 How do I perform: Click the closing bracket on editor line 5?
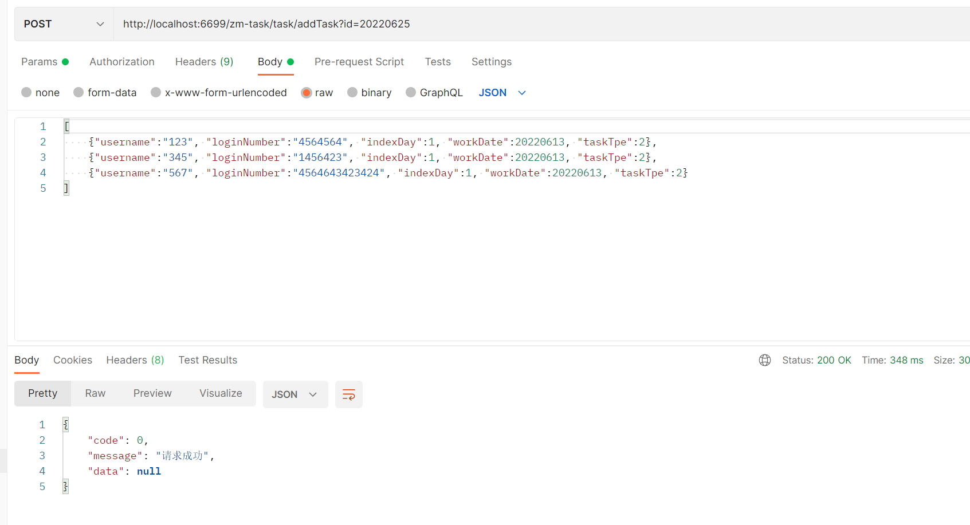(66, 188)
